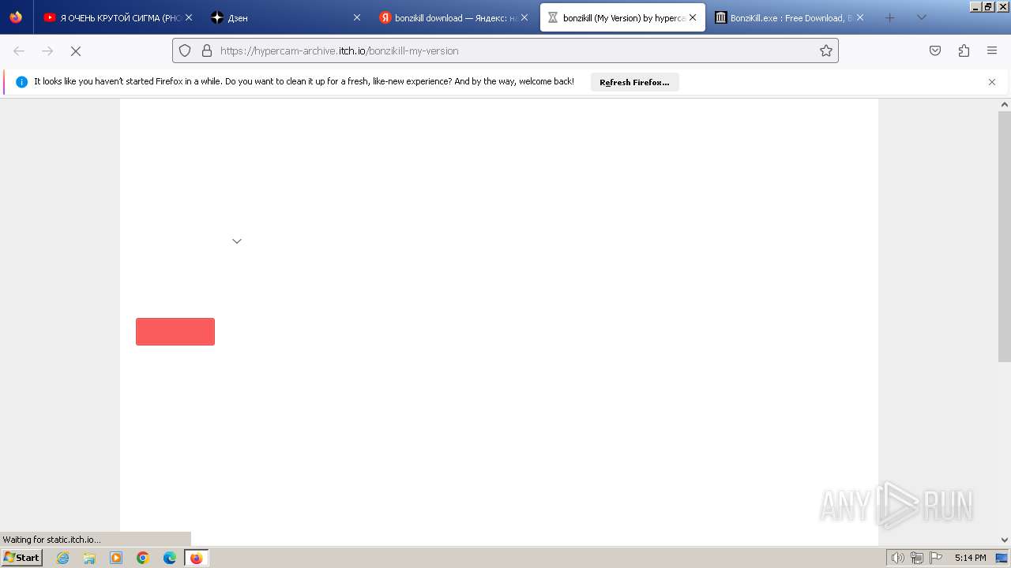Open Save to Pocket button
This screenshot has width=1011, height=568.
[x=935, y=50]
